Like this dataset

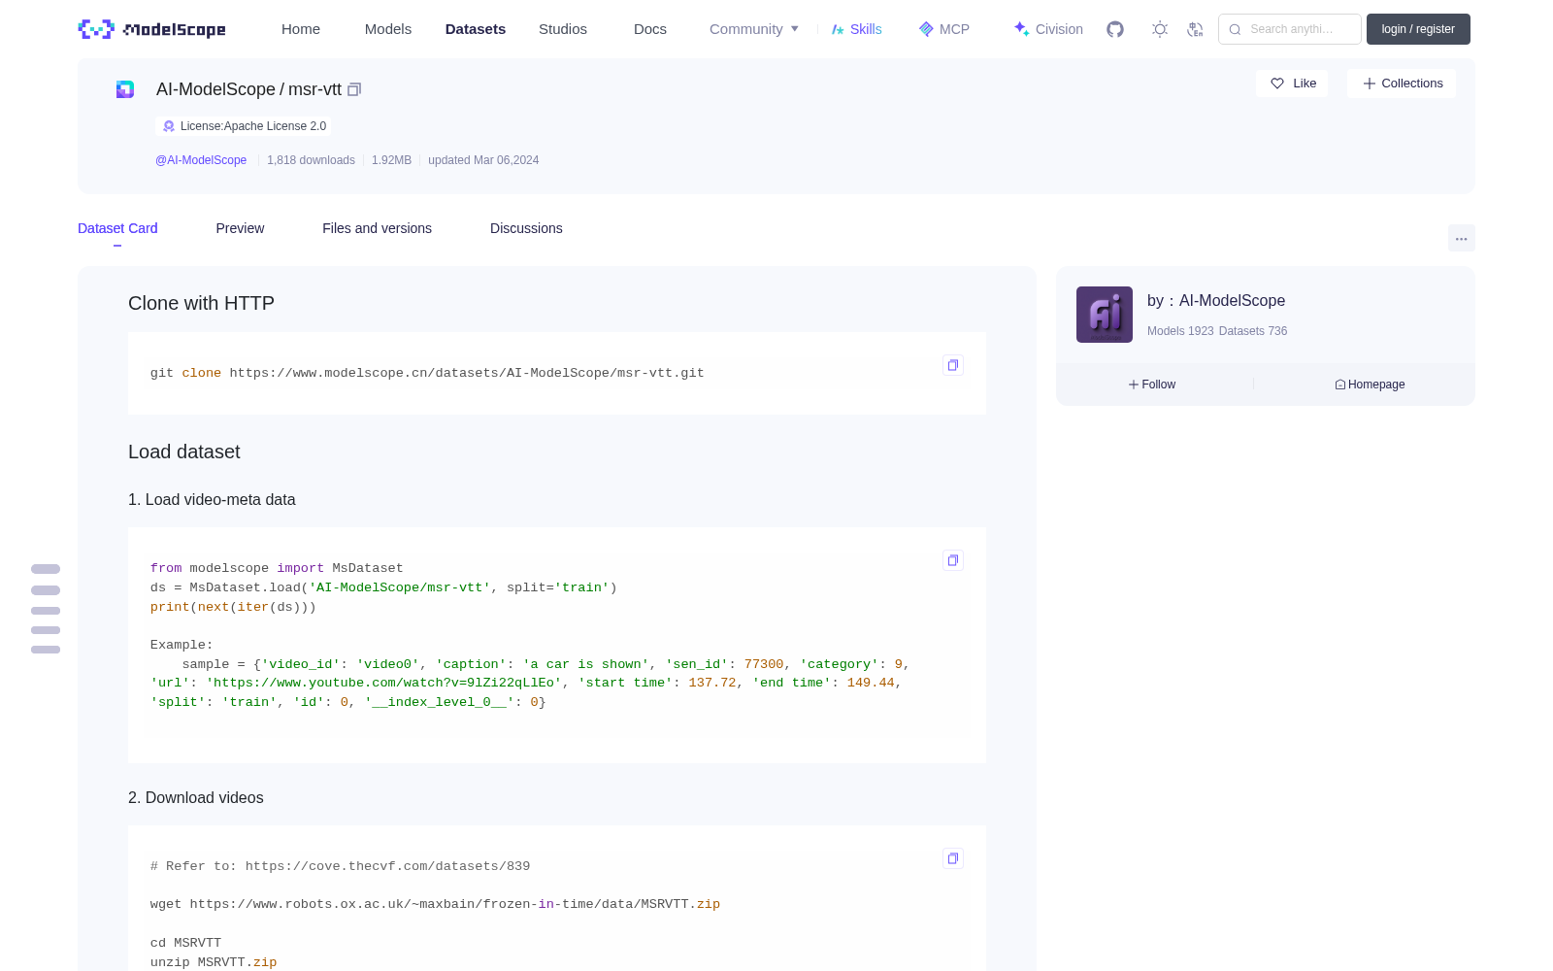click(x=1293, y=84)
